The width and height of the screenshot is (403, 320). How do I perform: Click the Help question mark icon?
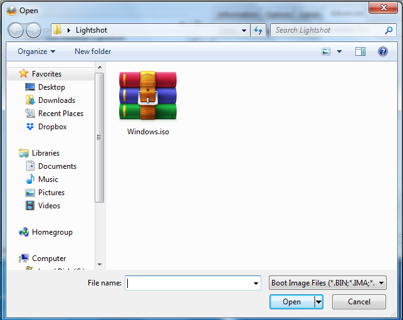click(383, 51)
